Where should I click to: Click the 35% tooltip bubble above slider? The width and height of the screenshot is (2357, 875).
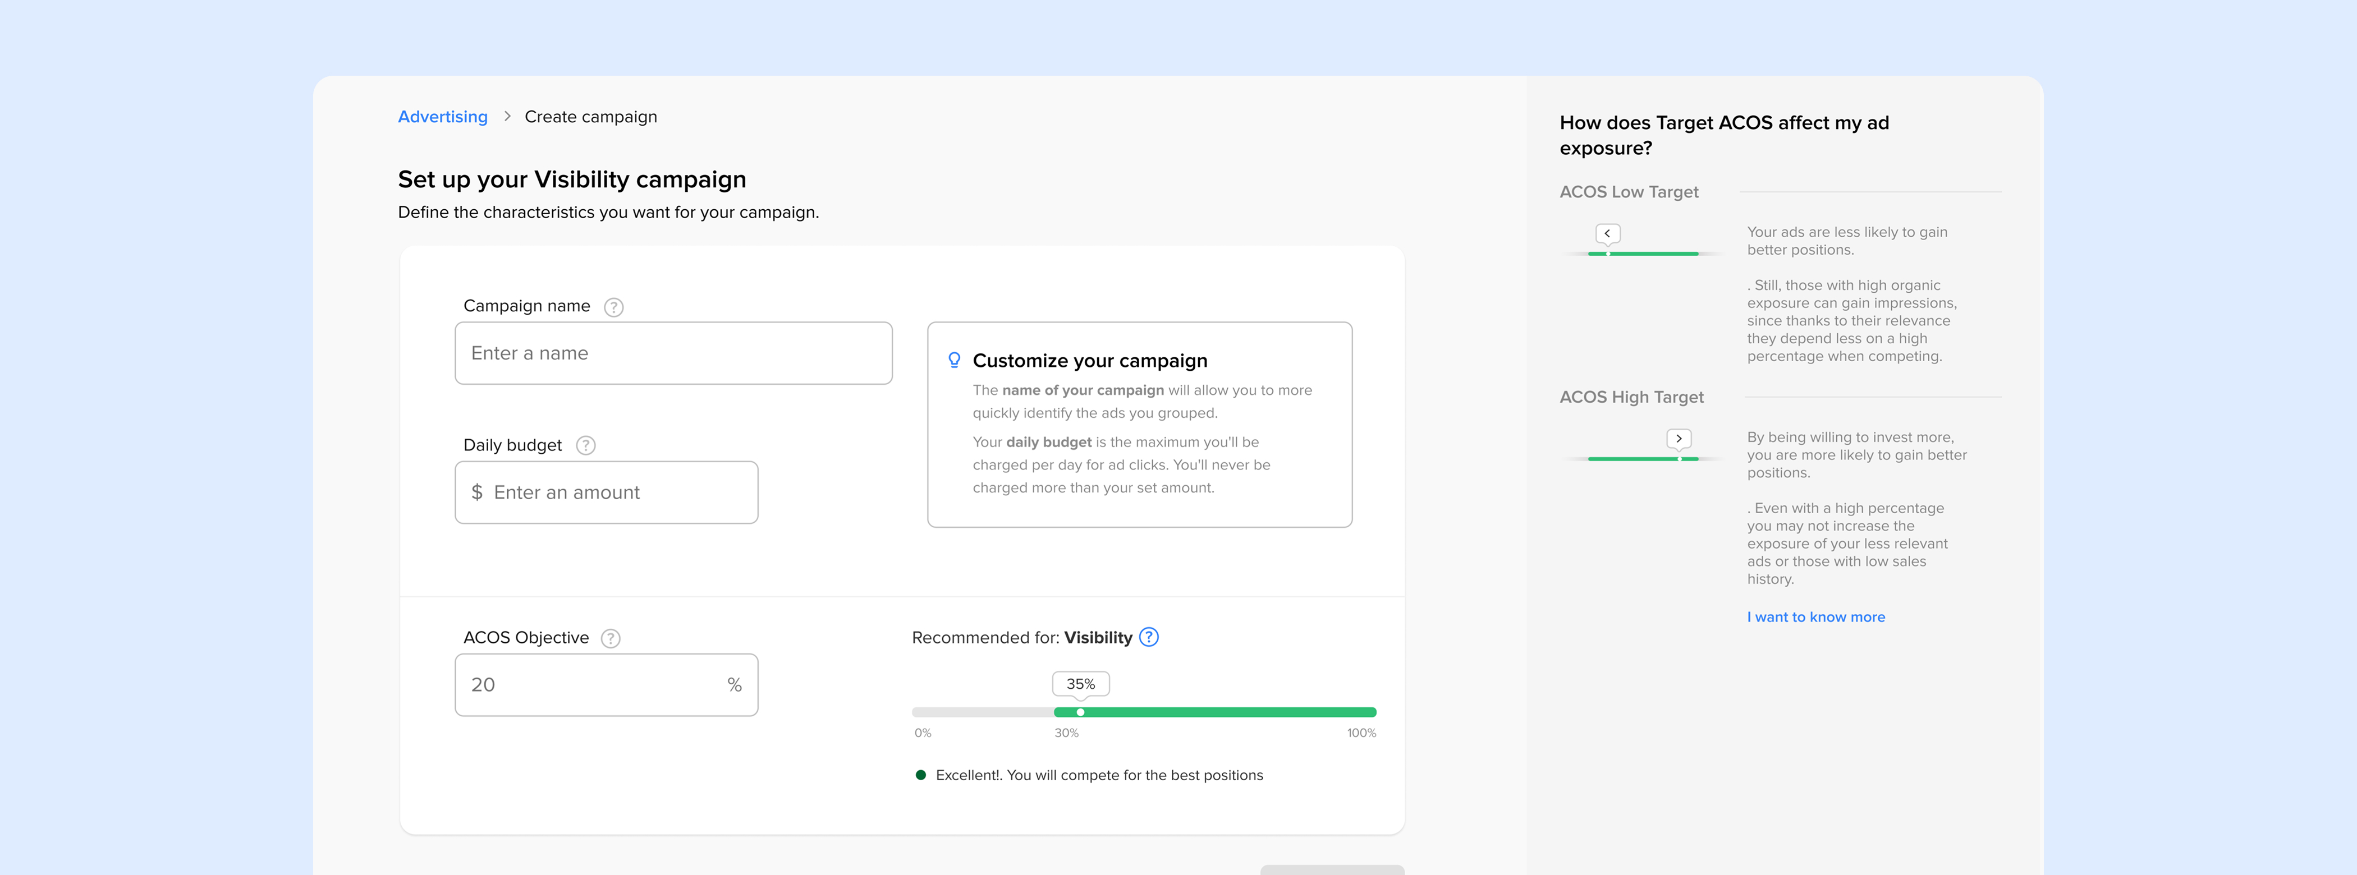click(x=1081, y=684)
